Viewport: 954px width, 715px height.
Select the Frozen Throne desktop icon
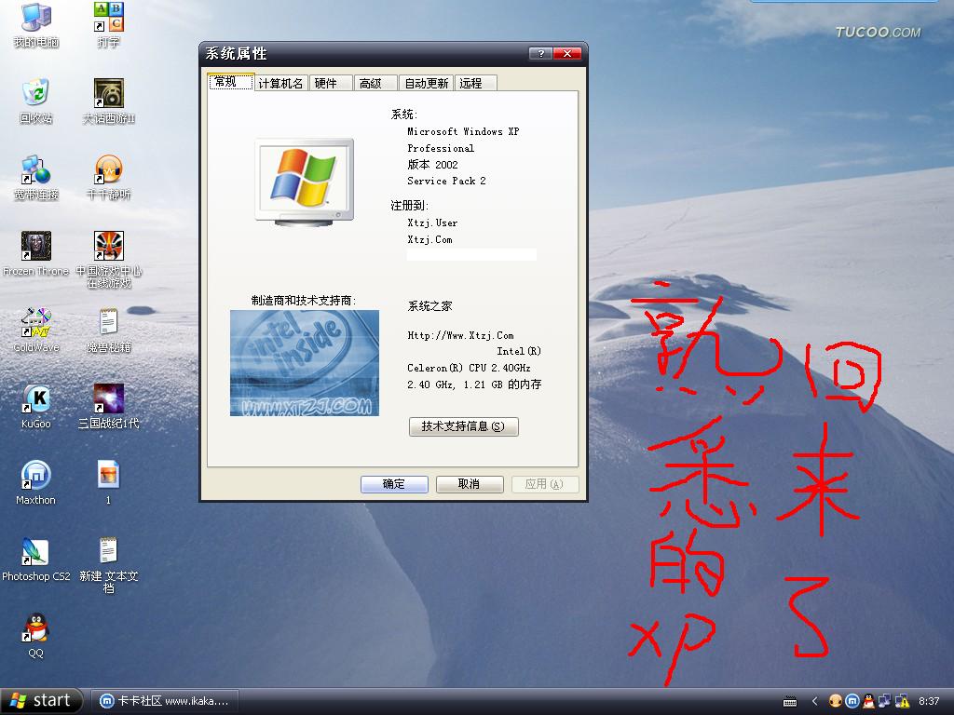pyautogui.click(x=36, y=254)
